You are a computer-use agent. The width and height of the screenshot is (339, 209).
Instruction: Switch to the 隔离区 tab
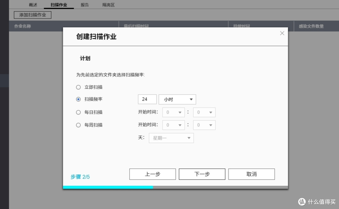[109, 5]
